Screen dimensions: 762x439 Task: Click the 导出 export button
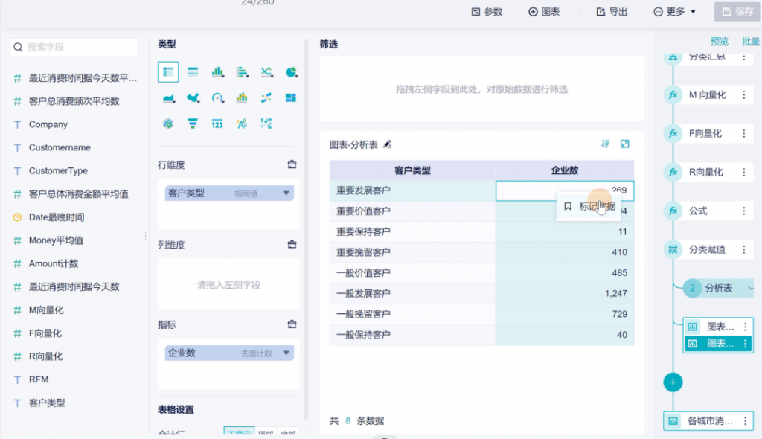pos(612,12)
